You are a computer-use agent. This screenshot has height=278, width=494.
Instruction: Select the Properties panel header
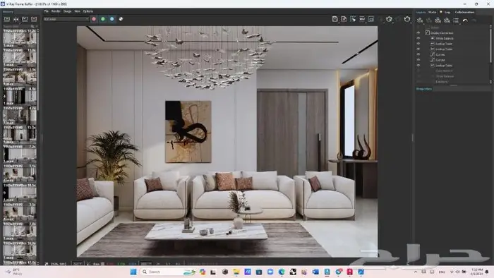click(424, 89)
